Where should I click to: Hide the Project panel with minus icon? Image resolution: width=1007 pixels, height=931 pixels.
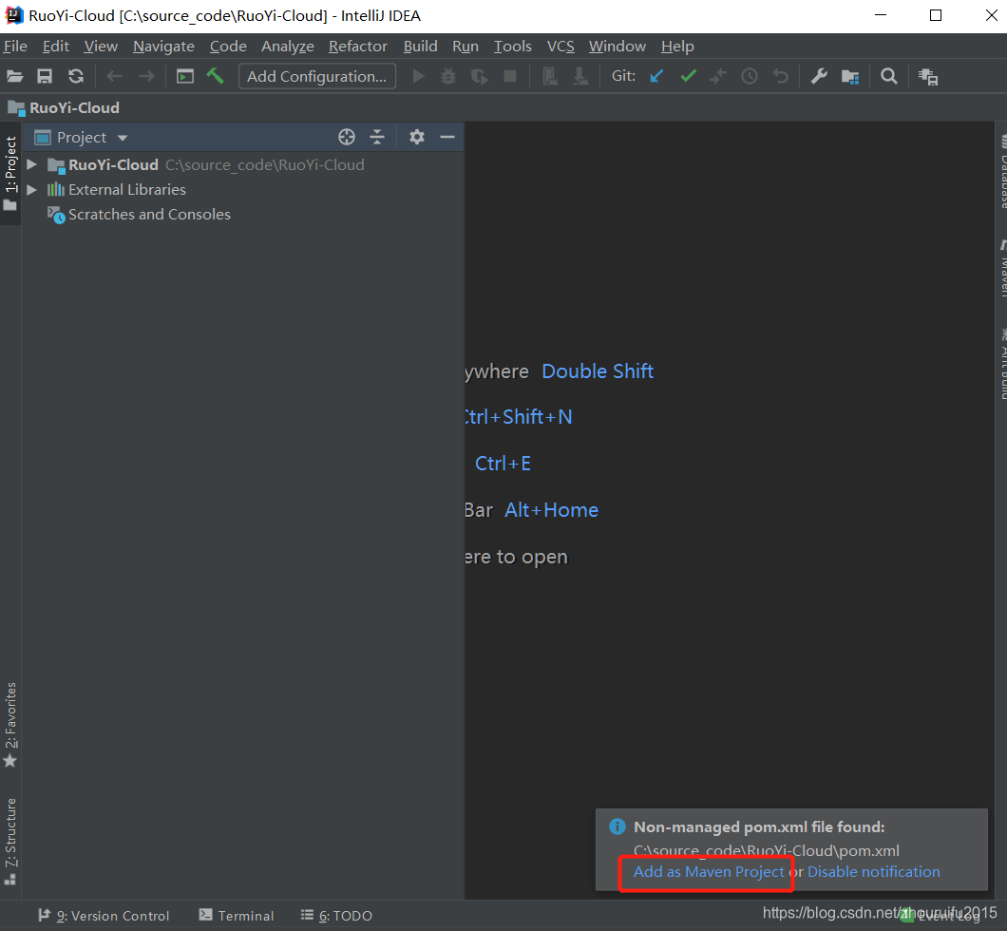tap(447, 137)
